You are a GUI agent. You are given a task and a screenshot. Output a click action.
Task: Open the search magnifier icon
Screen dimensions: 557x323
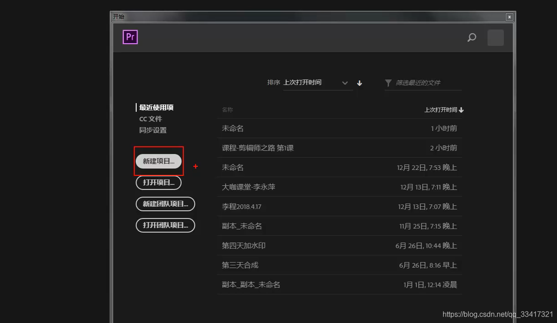pyautogui.click(x=472, y=37)
